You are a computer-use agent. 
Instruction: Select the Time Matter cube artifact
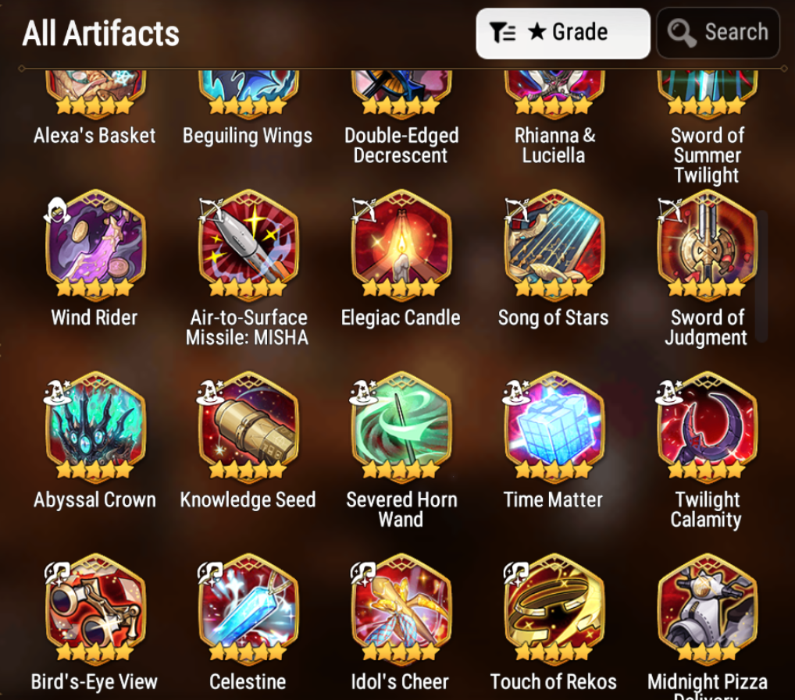click(554, 427)
